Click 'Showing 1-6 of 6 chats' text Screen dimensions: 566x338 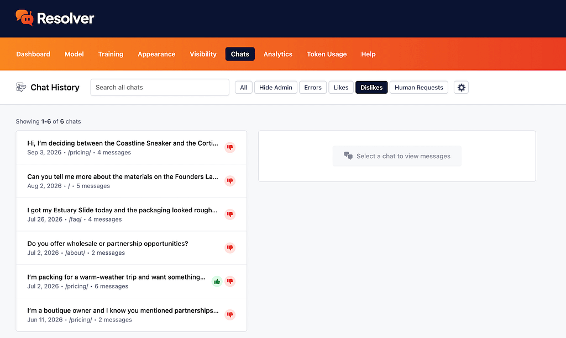click(x=49, y=121)
